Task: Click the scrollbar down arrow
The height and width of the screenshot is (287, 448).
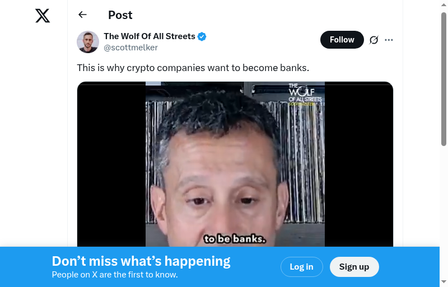Action: 444,281
